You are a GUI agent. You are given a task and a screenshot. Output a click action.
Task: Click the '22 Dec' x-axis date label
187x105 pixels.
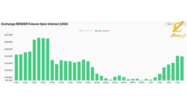(106, 83)
